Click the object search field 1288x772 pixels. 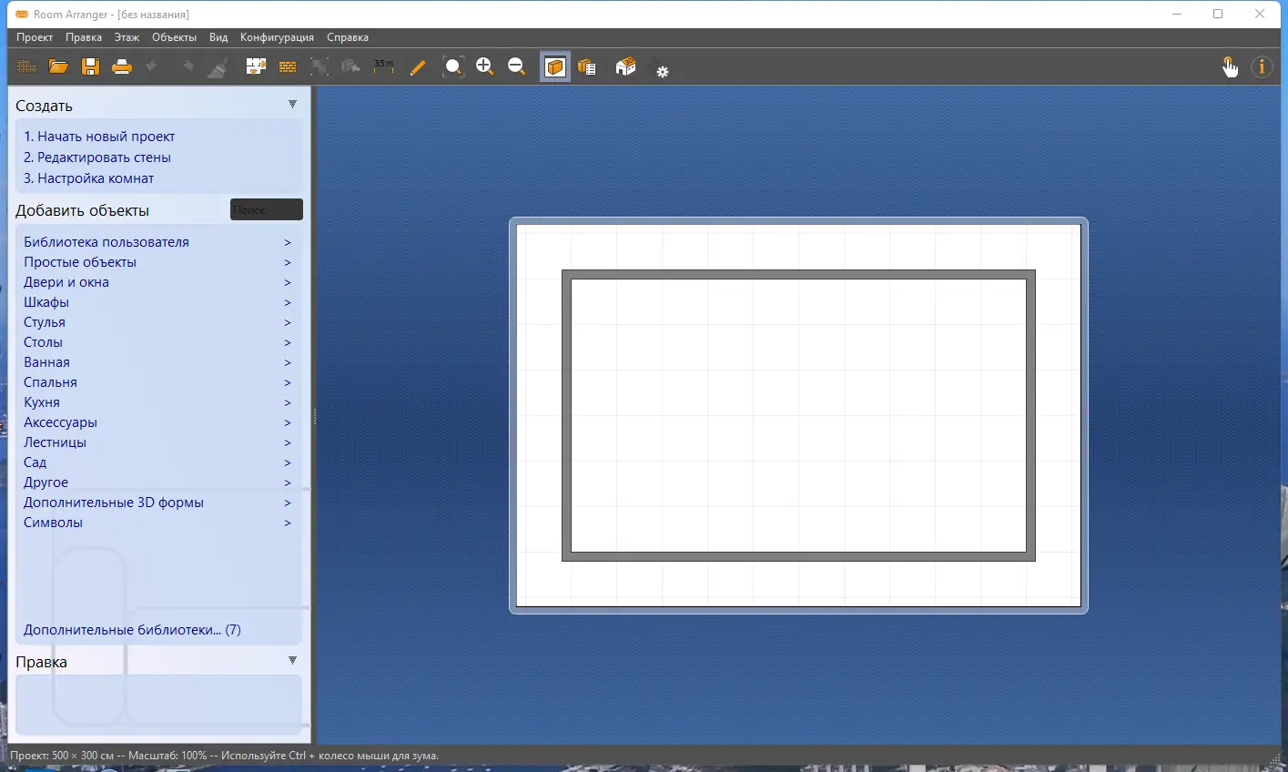coord(267,209)
